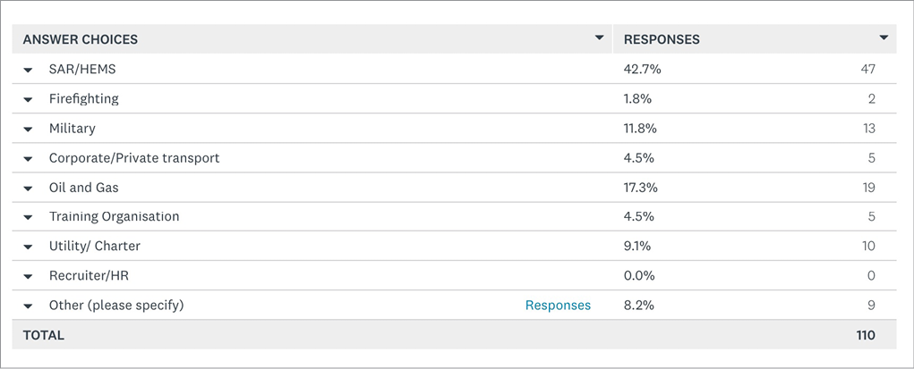Expand the Training Organisation row arrow

click(28, 217)
